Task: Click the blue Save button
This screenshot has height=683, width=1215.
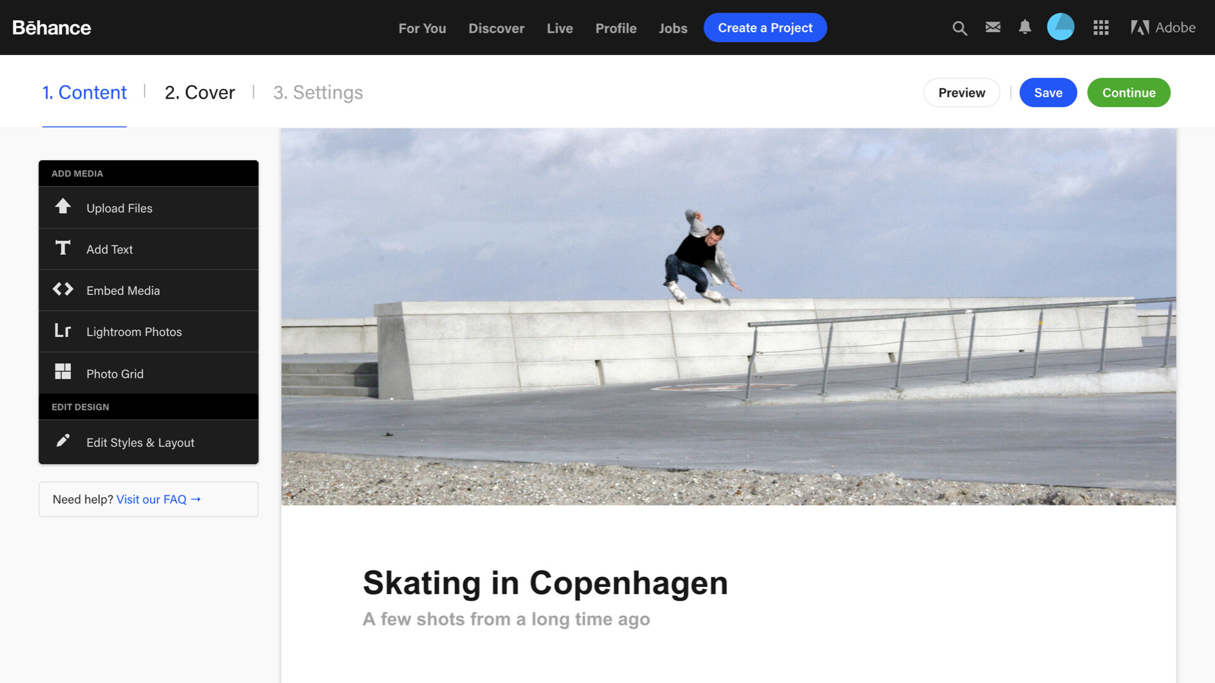Action: point(1048,92)
